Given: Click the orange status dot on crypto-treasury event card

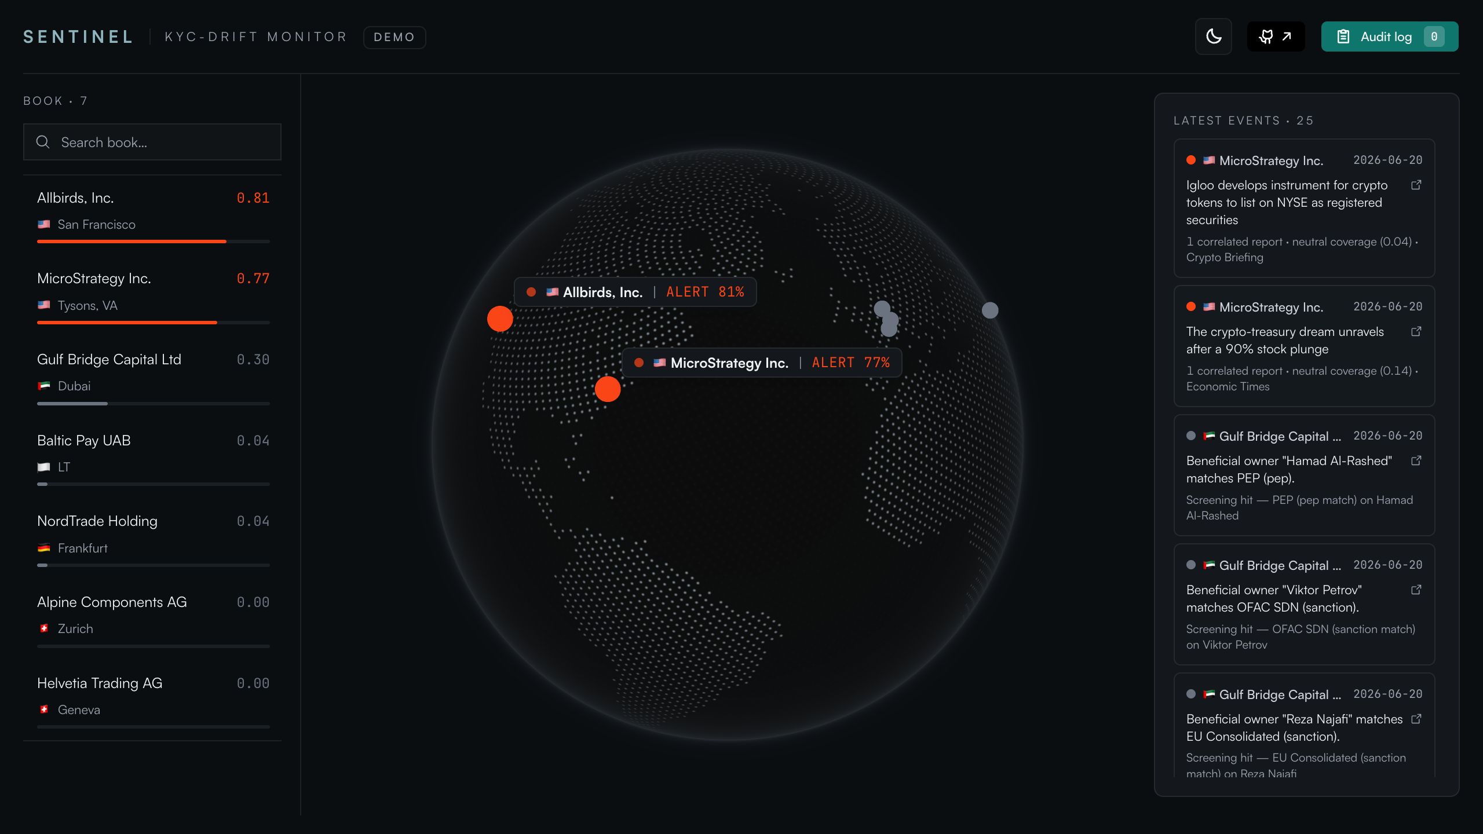Looking at the screenshot, I should 1191,307.
